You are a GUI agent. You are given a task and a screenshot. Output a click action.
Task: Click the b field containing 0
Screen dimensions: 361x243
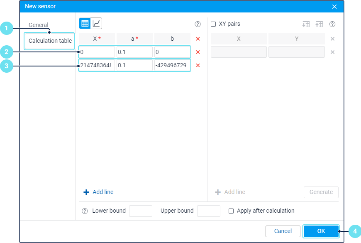173,52
